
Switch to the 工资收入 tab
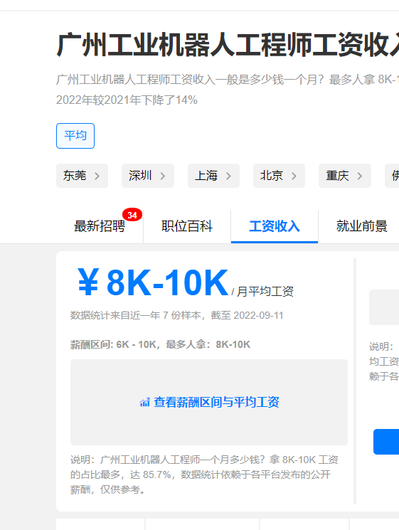[275, 226]
